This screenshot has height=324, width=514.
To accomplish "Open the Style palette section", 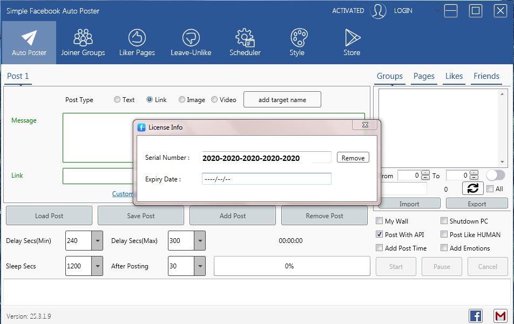I will (x=299, y=43).
